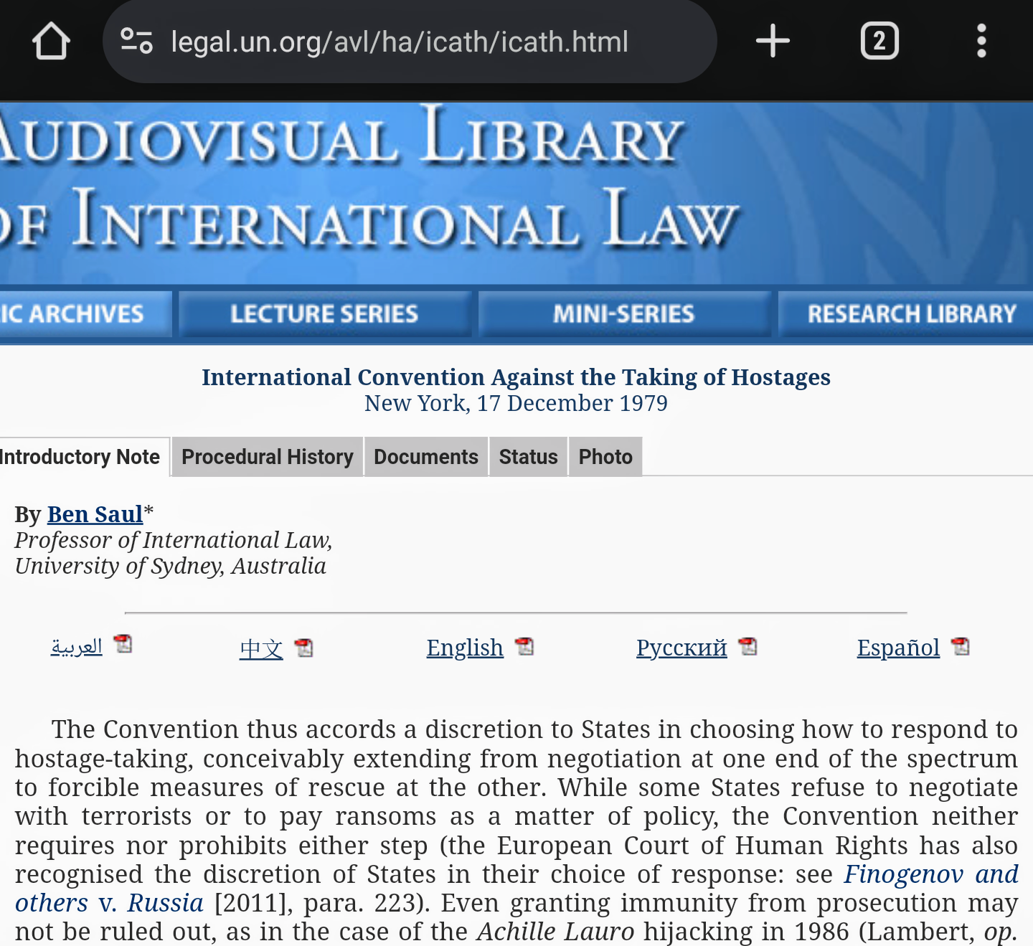Viewport: 1033px width, 946px height.
Task: Open the Русский language version link
Action: 681,648
